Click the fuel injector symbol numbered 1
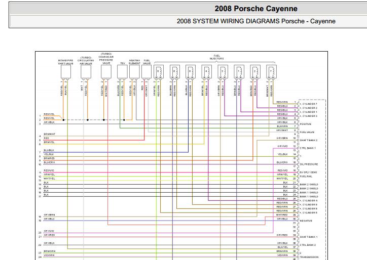Image resolution: width=367 pixels, height=260 pixels. (239, 72)
